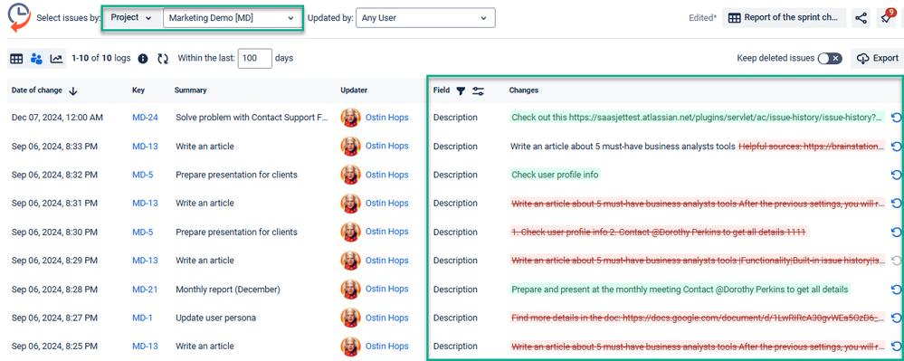Open the pinned notifications icon with badge 9
This screenshot has width=904, height=361.
tap(886, 17)
